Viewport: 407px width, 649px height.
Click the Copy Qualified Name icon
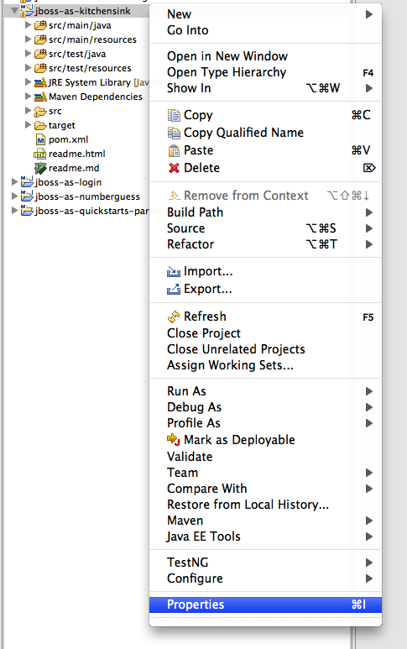click(x=174, y=133)
